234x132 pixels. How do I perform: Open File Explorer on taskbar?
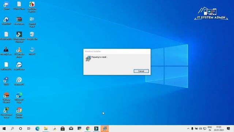point(46,129)
